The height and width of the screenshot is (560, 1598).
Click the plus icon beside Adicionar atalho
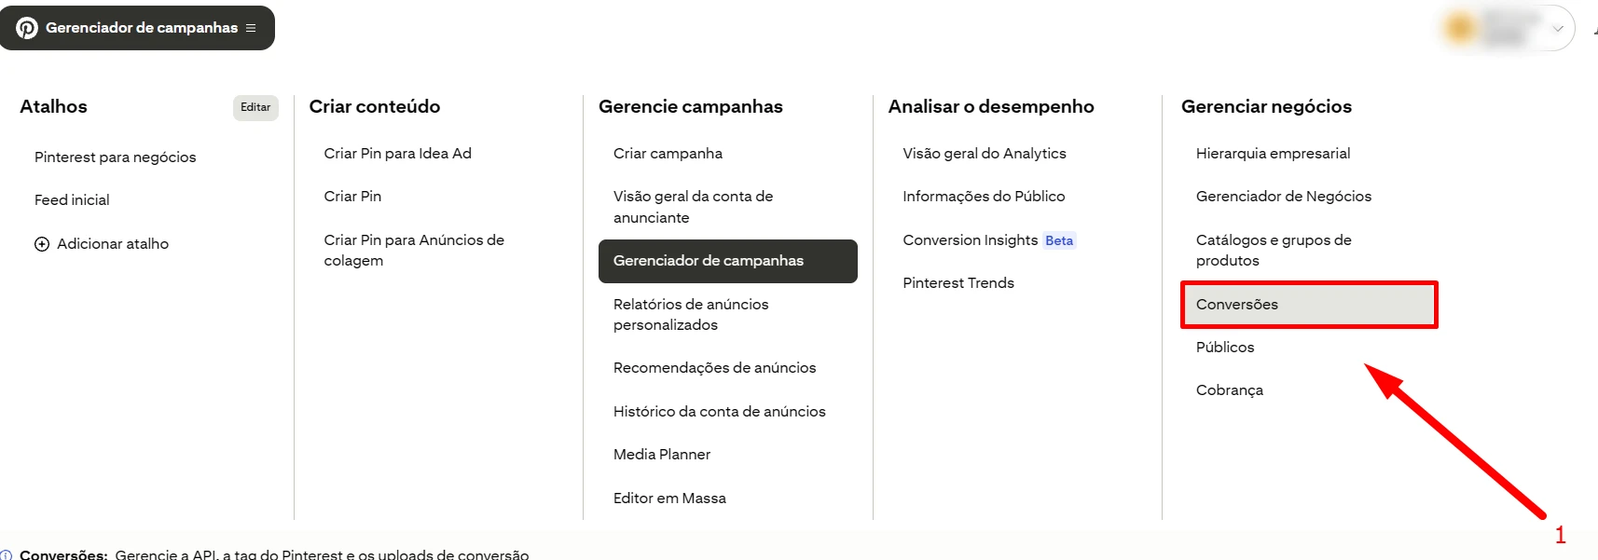tap(42, 244)
